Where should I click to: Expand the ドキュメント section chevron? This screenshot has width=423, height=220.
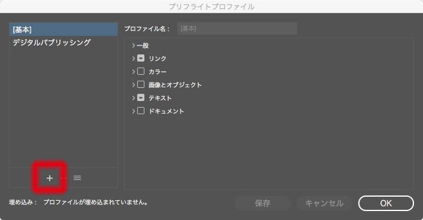(x=134, y=111)
